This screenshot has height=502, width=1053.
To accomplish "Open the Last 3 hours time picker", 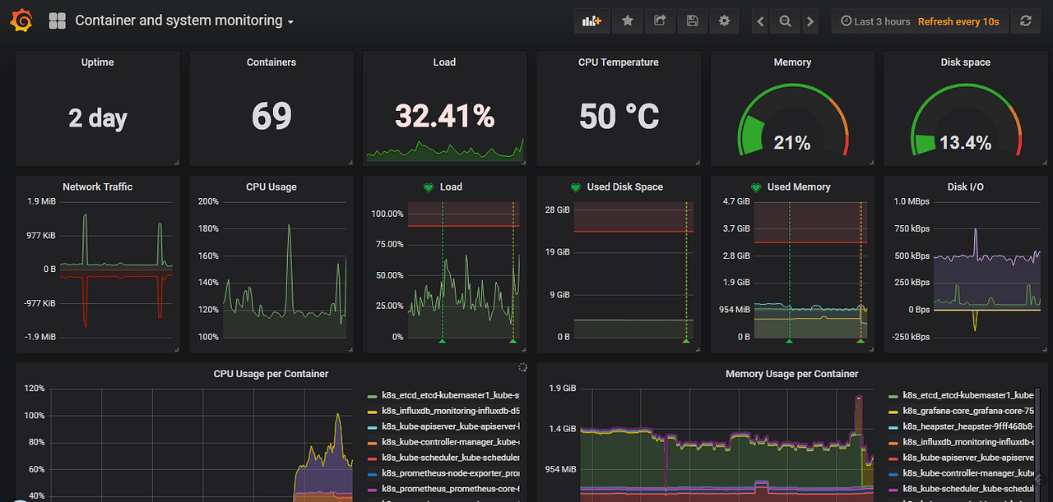I will click(x=875, y=21).
